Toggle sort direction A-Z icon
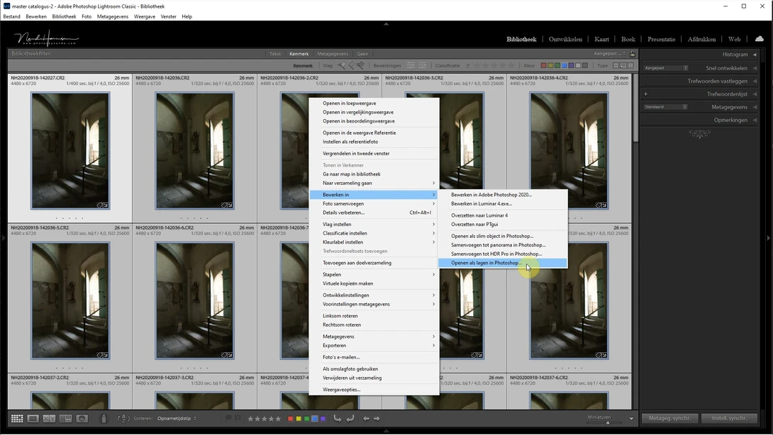The image size is (773, 435). [123, 418]
